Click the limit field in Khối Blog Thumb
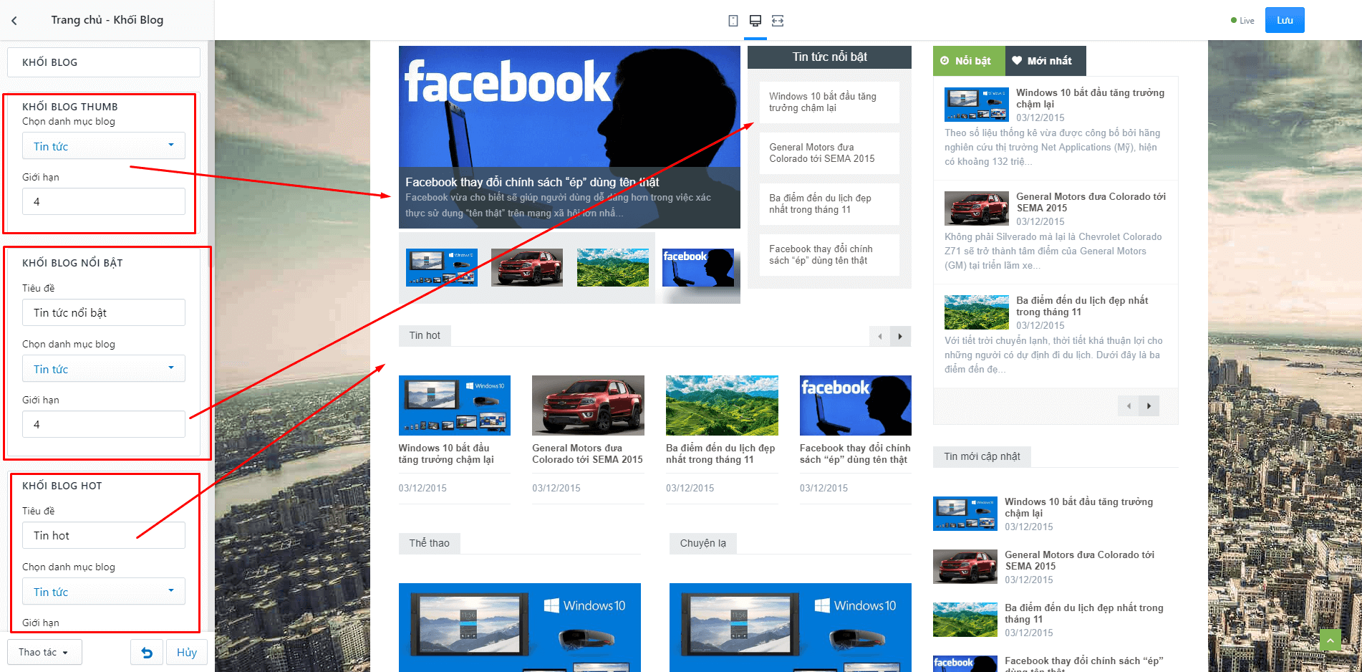The height and width of the screenshot is (672, 1362). 104,201
